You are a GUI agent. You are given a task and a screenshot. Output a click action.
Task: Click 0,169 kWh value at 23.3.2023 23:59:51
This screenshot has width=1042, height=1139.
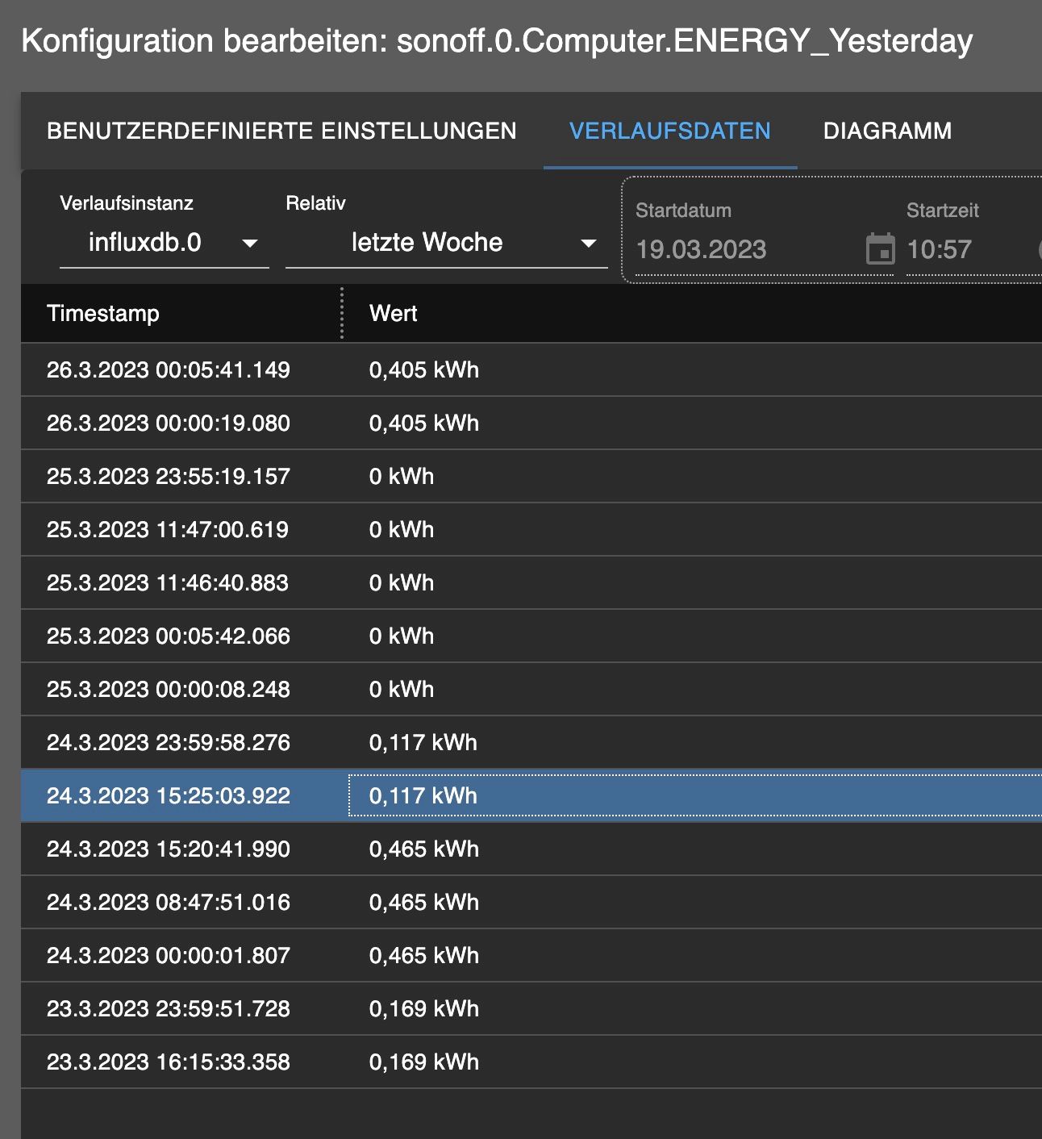424,1008
